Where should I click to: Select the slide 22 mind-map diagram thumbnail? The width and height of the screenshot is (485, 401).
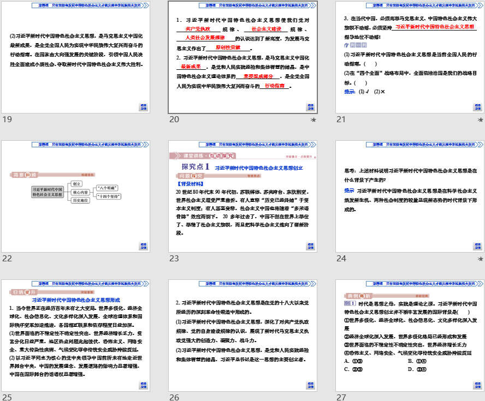[76, 196]
